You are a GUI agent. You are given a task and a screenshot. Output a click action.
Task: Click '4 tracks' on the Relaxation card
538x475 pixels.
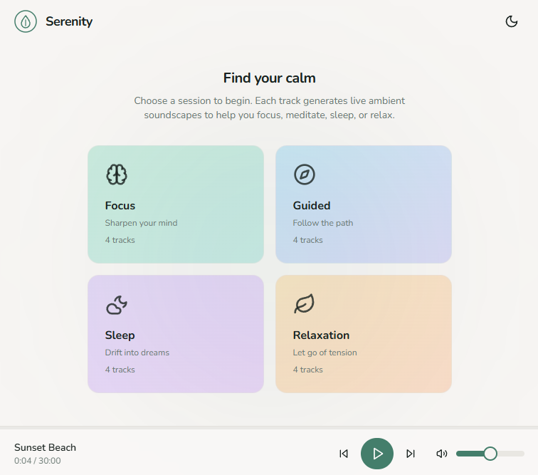click(307, 370)
